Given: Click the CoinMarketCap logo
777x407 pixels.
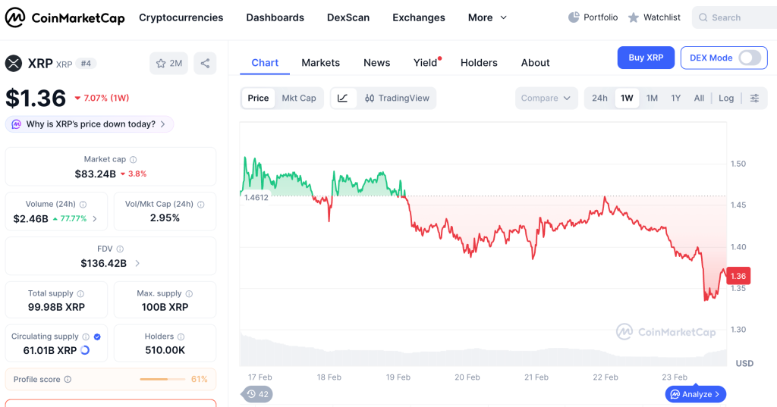Looking at the screenshot, I should click(65, 18).
